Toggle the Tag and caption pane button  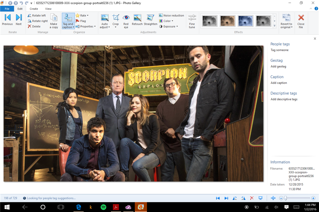(68, 21)
